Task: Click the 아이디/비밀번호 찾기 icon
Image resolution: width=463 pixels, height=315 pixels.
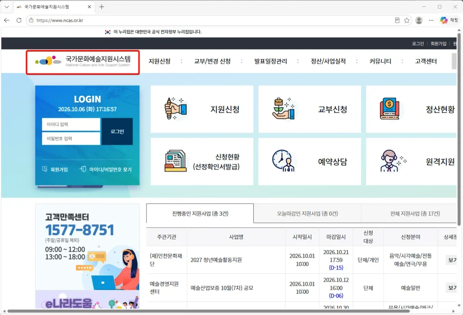Action: (x=83, y=169)
